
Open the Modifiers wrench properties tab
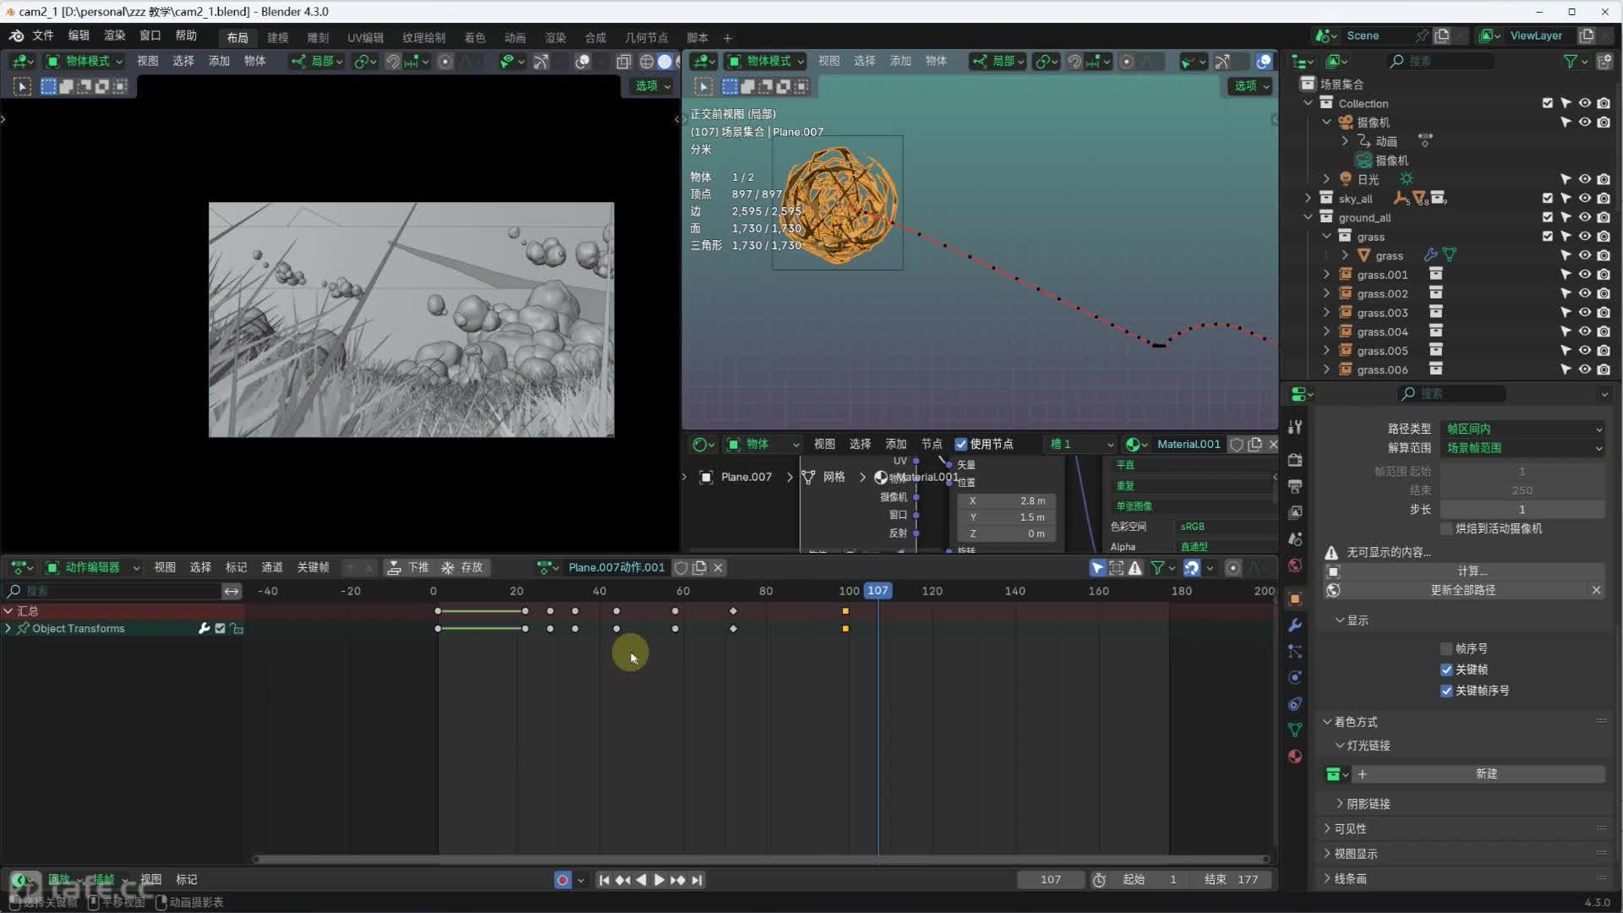coord(1295,626)
